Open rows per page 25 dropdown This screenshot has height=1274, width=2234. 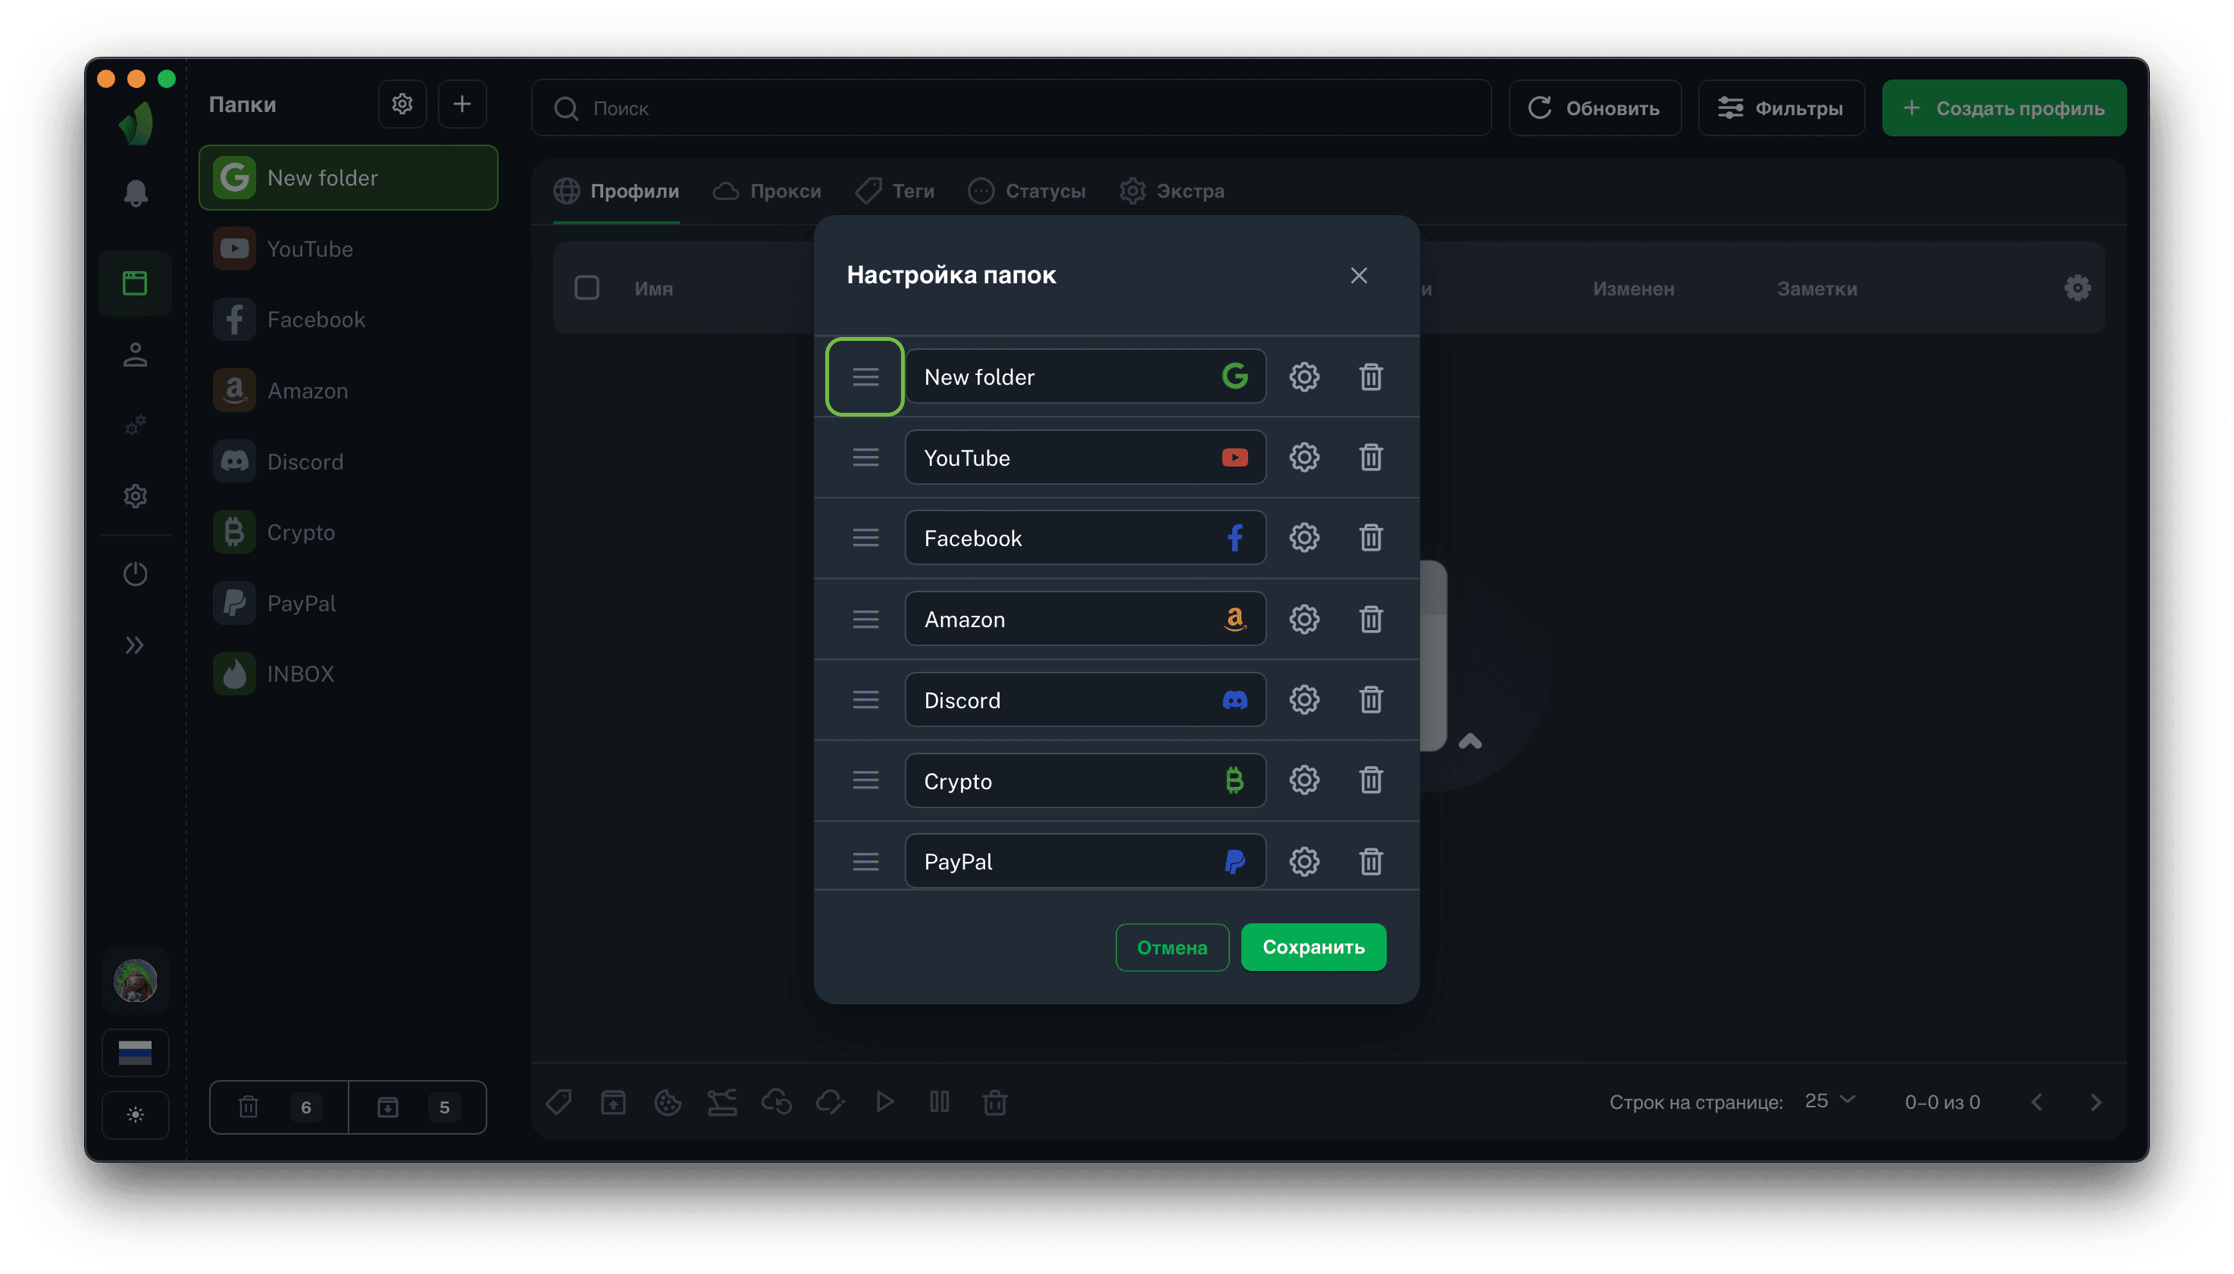[x=1829, y=1101]
